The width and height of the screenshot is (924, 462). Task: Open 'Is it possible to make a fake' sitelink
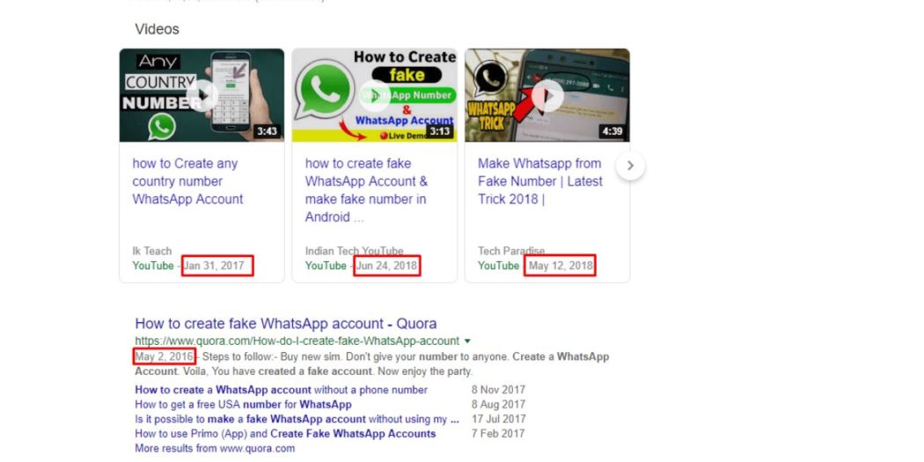click(297, 419)
